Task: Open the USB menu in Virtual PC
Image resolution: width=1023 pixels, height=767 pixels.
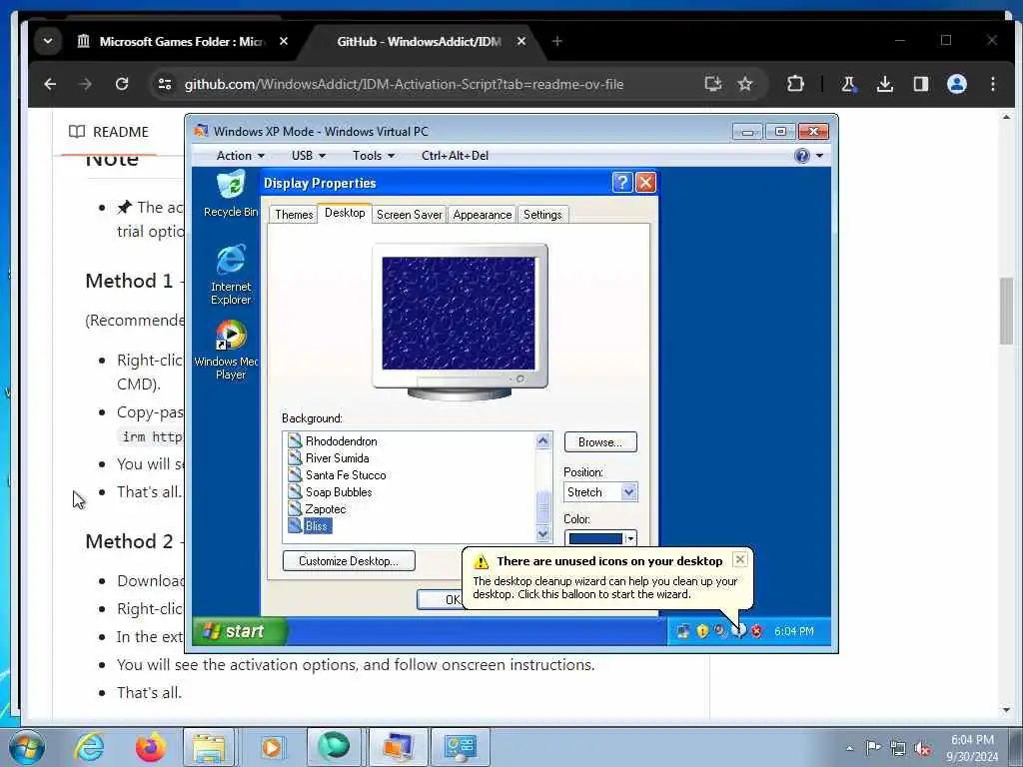Action: click(x=308, y=156)
